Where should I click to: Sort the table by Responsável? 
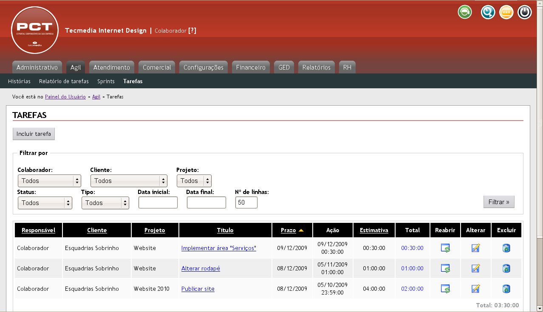(x=38, y=230)
